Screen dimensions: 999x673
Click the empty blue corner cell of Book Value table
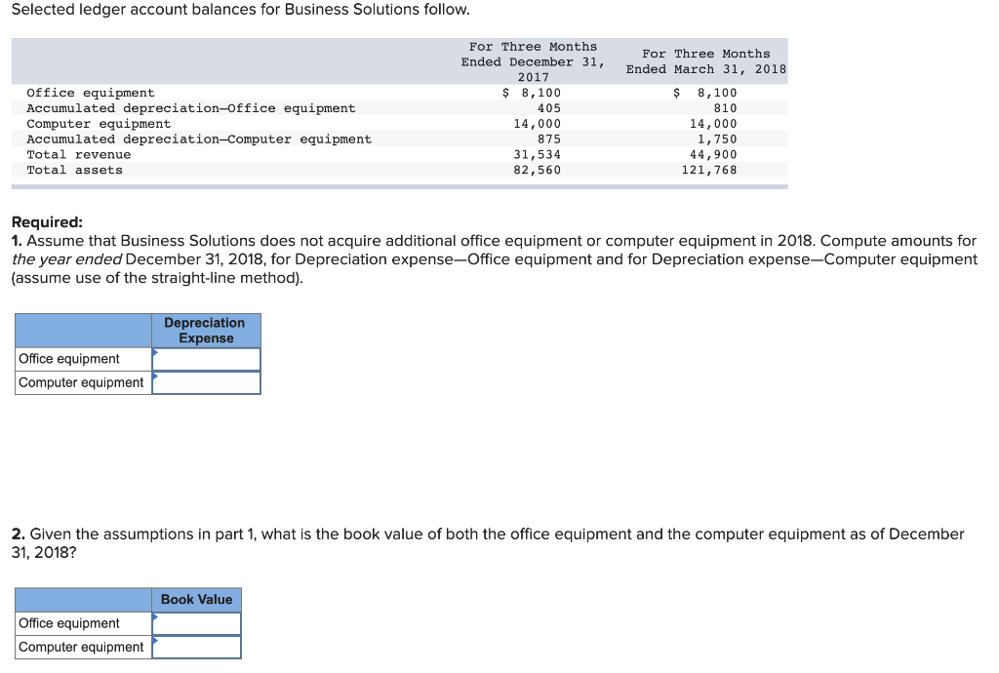[83, 599]
